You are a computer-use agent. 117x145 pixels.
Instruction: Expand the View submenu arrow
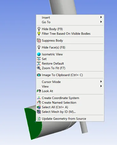[x=101, y=86]
